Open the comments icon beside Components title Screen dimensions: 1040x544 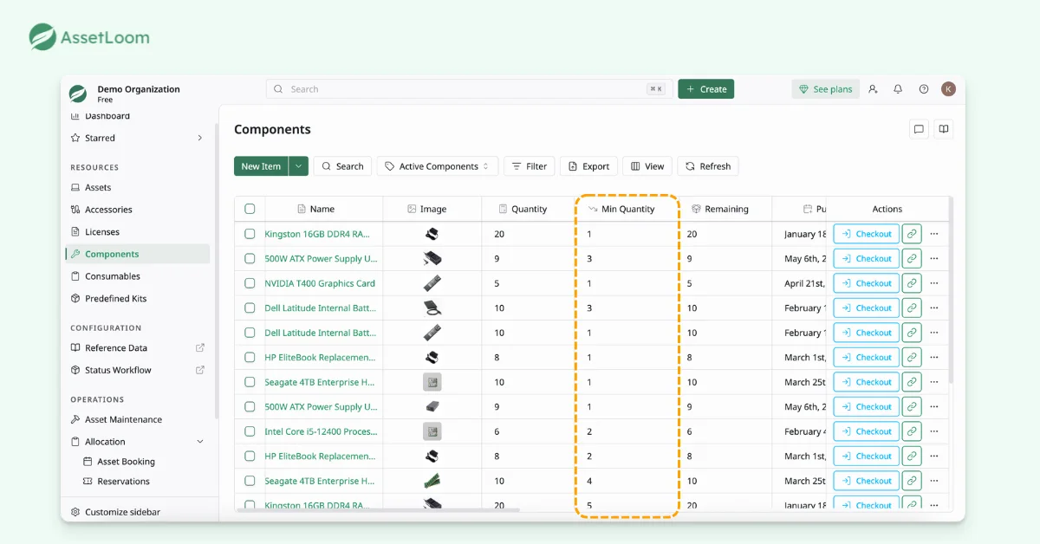pyautogui.click(x=919, y=129)
